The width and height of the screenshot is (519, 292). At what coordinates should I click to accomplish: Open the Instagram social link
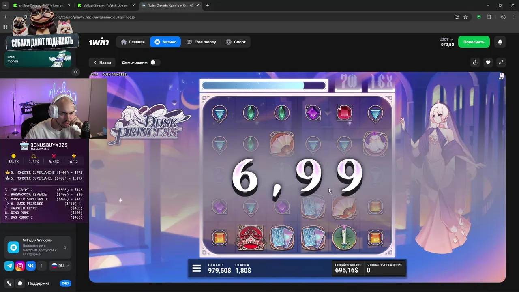pyautogui.click(x=20, y=266)
